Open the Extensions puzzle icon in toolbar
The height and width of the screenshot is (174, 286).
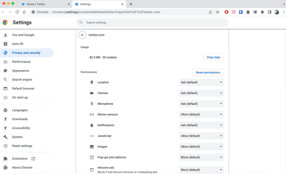point(262,12)
